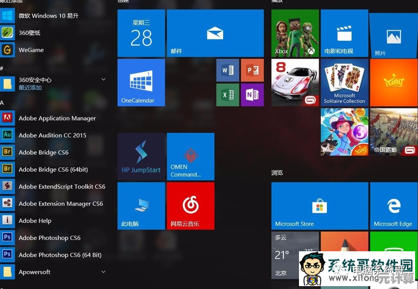Open the Xbox tile

click(x=295, y=33)
